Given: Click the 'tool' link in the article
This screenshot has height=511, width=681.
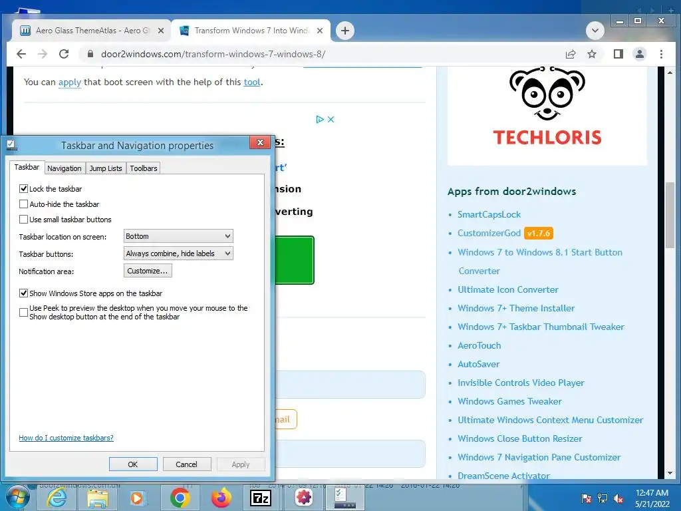Looking at the screenshot, I should pyautogui.click(x=252, y=82).
